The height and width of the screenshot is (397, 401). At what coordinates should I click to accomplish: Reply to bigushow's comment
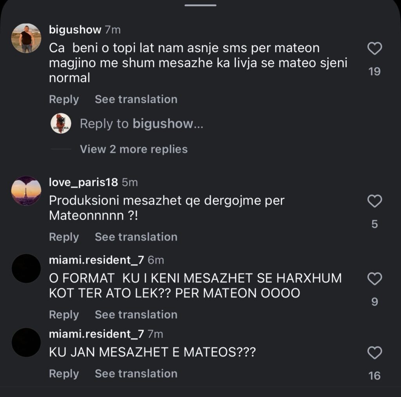pos(64,99)
